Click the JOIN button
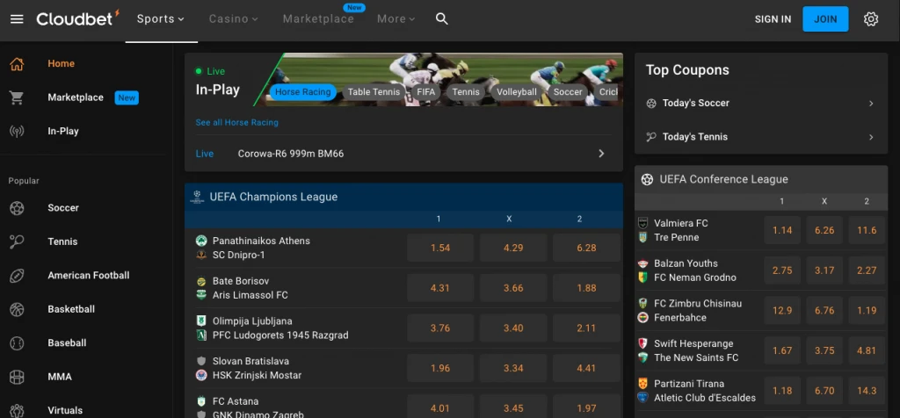900x418 pixels. tap(825, 19)
